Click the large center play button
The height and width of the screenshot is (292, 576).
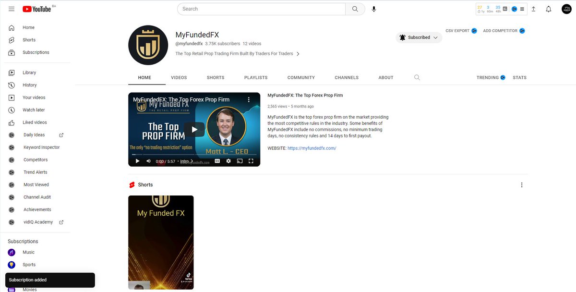194,129
